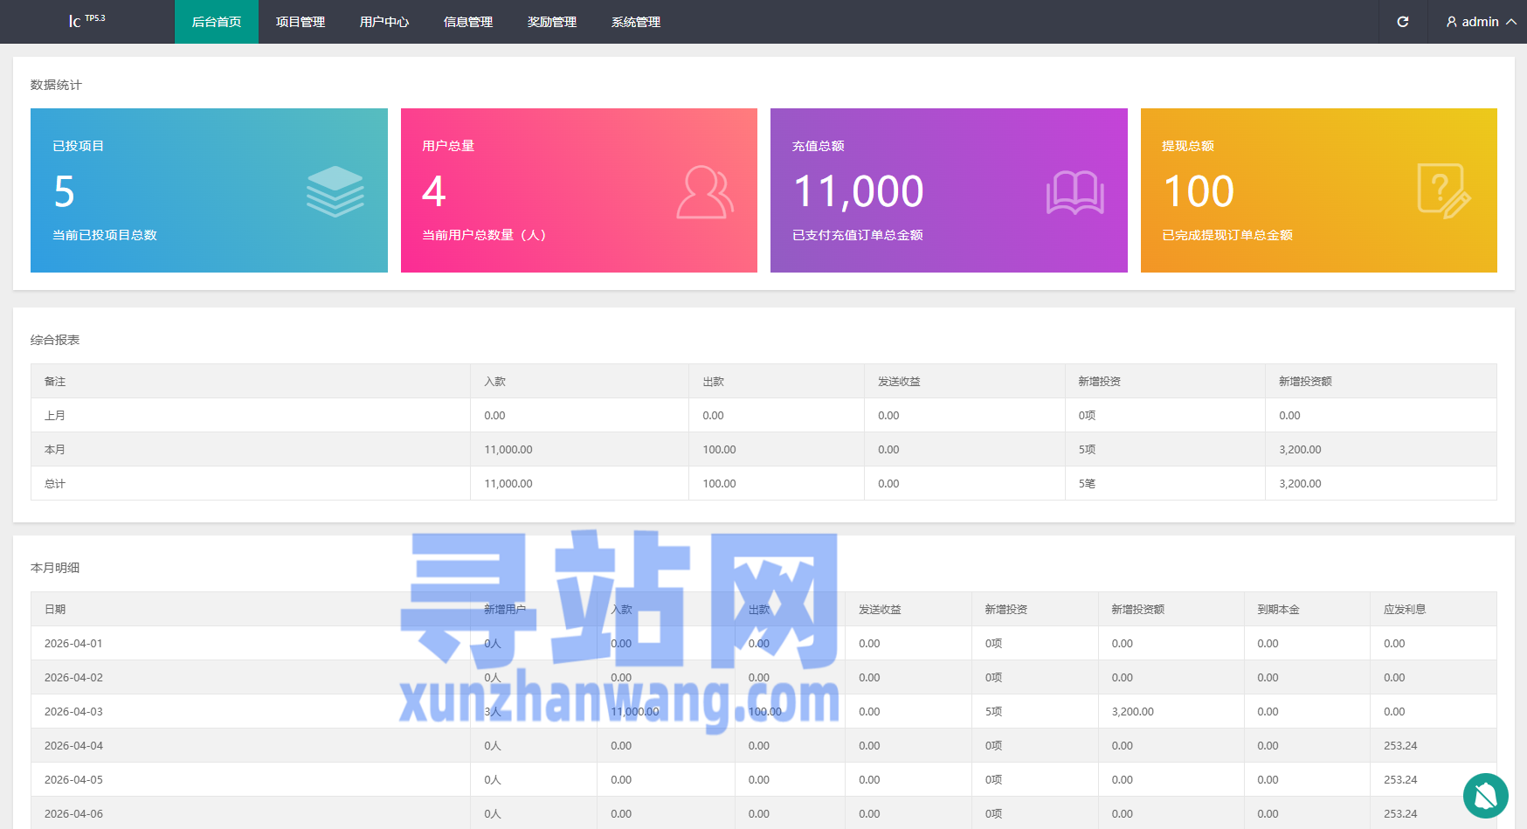
Task: Open the 奖励管理 menu
Action: [x=552, y=22]
